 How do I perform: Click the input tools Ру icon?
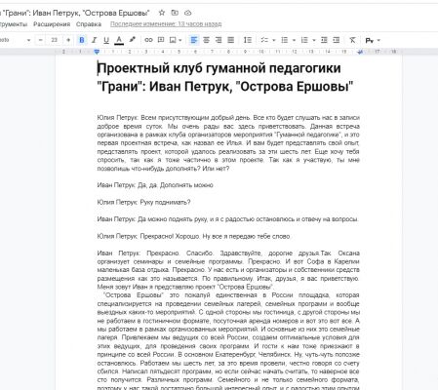(370, 40)
